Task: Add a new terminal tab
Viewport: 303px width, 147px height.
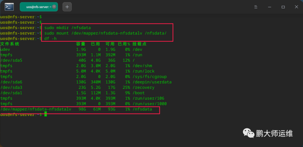Action: [67, 7]
